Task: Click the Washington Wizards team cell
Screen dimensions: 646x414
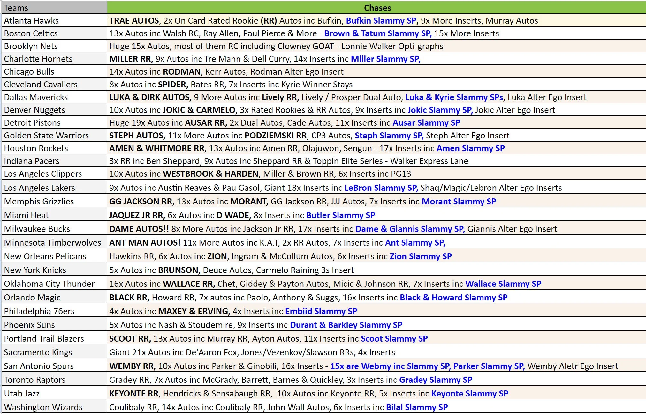Action: point(54,406)
